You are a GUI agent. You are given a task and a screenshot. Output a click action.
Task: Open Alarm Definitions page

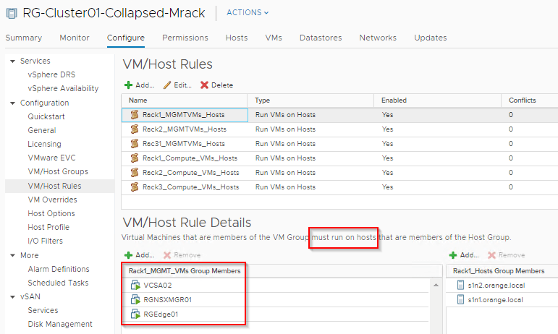(59, 269)
